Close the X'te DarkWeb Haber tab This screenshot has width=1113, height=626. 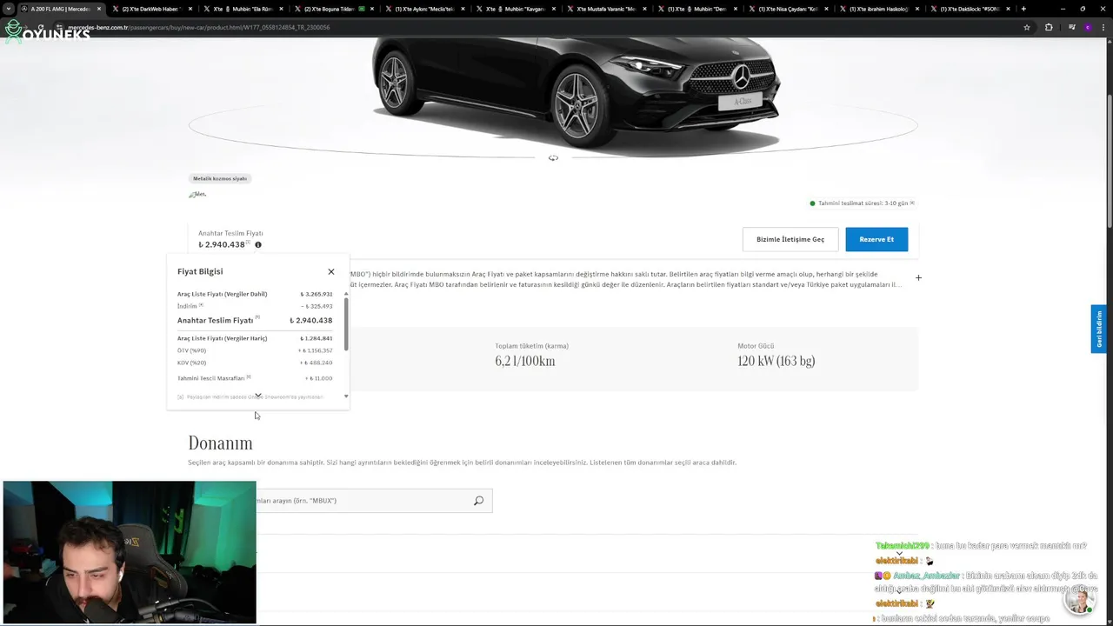pyautogui.click(x=190, y=9)
